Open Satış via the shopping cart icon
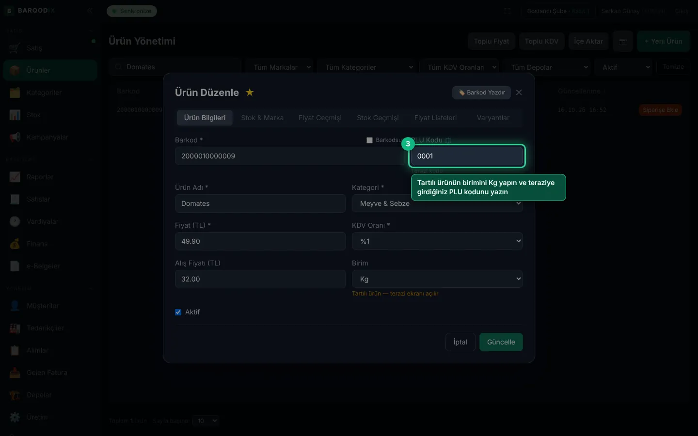The height and width of the screenshot is (436, 698). click(15, 48)
